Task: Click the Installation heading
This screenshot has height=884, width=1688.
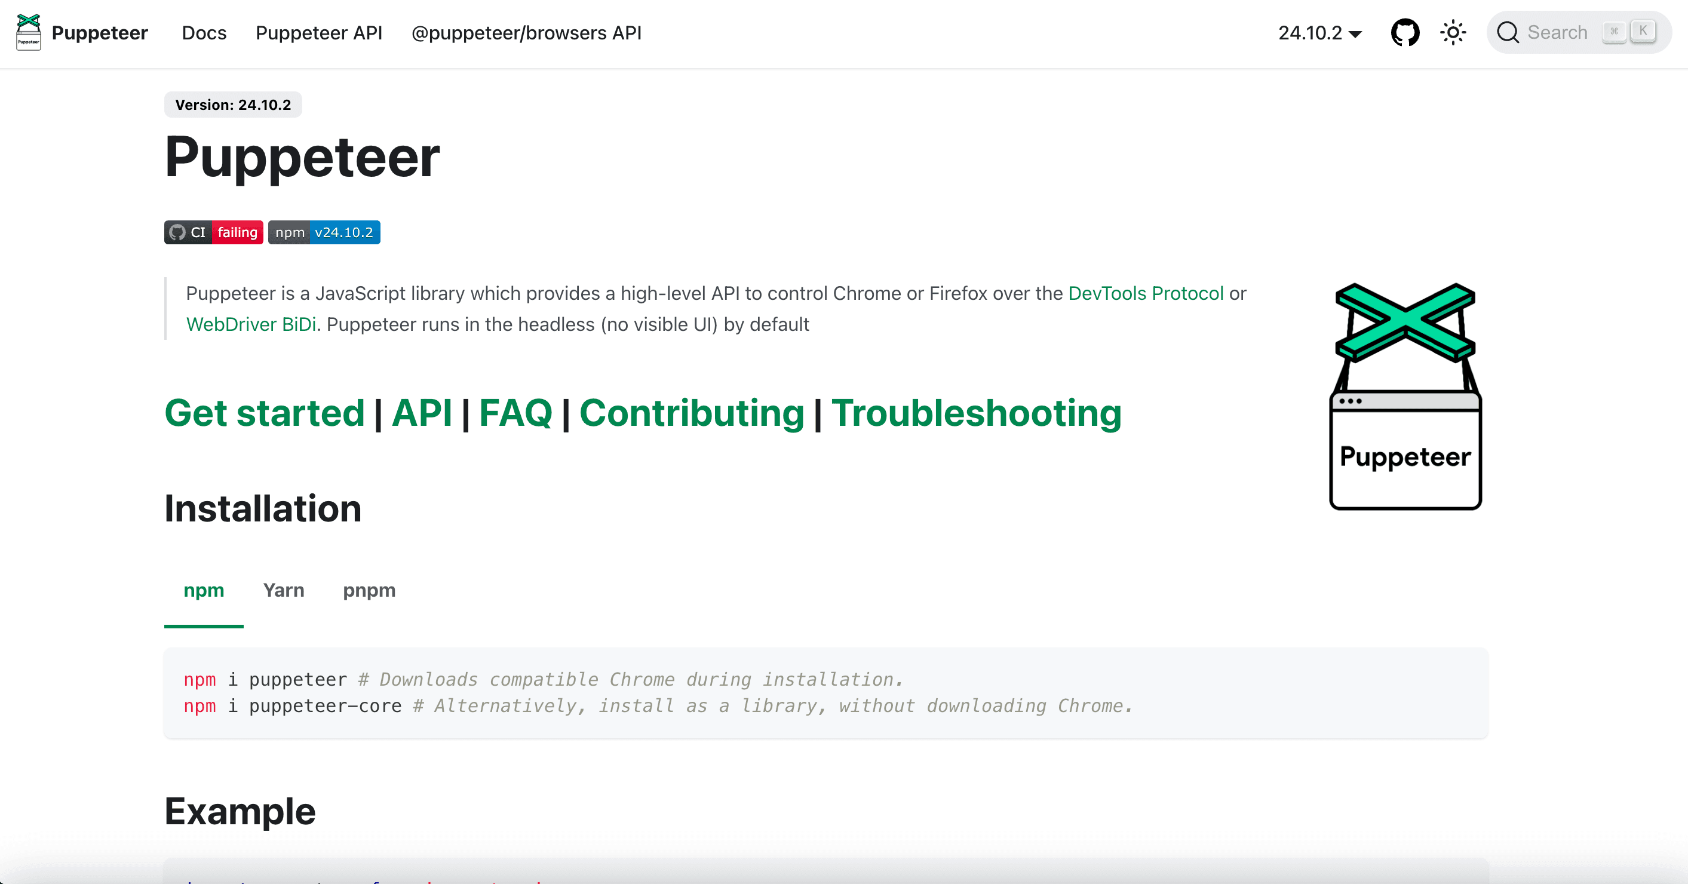Action: tap(263, 508)
